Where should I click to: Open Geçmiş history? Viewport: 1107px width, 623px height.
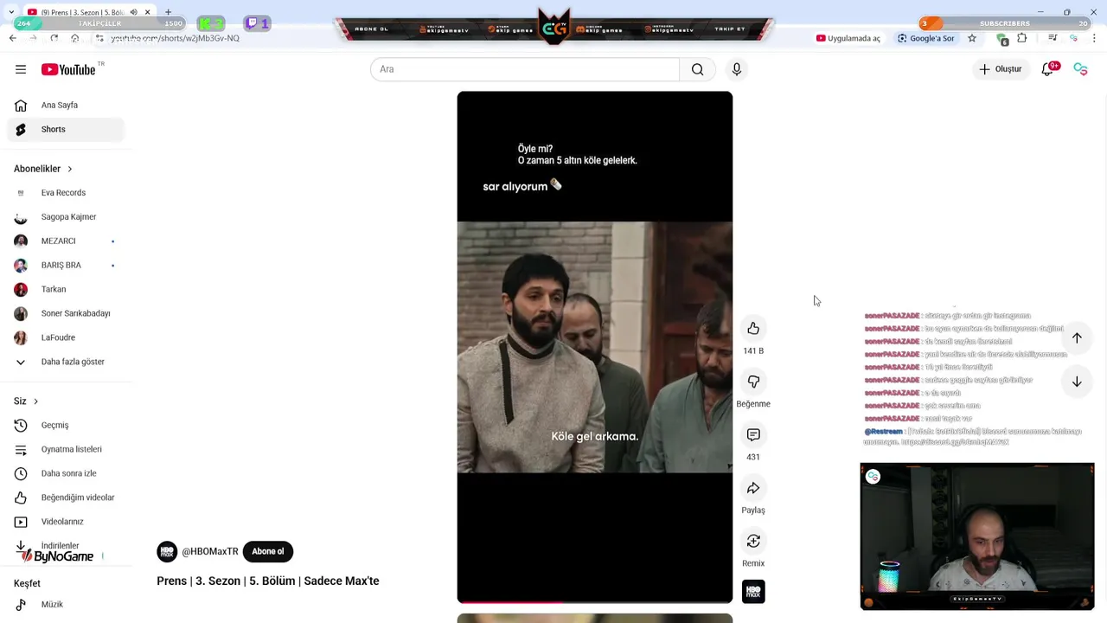tap(66, 426)
